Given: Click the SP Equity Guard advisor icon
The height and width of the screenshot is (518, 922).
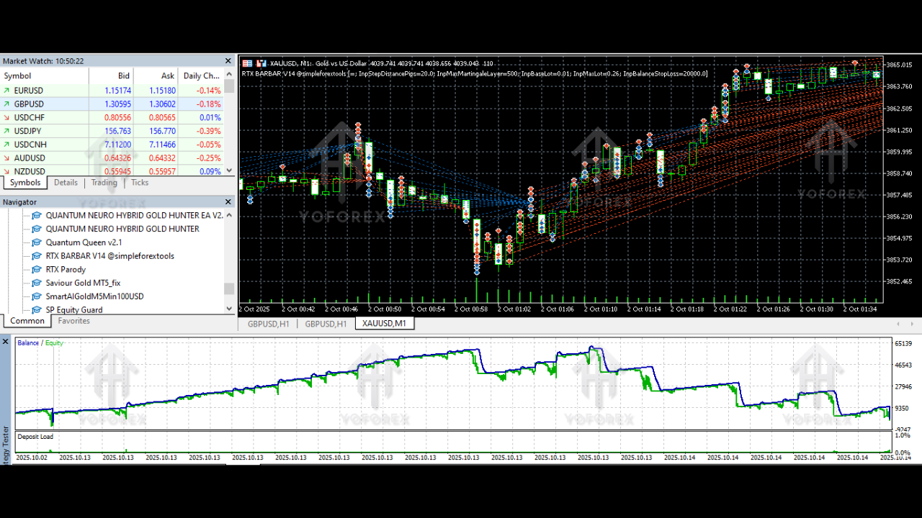Looking at the screenshot, I should click(37, 310).
